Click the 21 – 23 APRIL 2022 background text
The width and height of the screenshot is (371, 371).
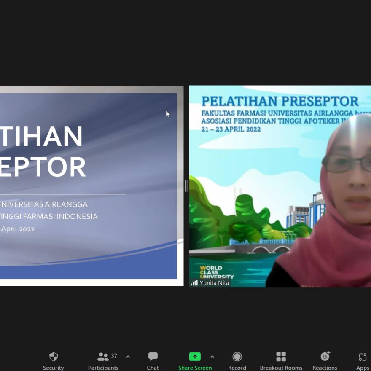231,129
